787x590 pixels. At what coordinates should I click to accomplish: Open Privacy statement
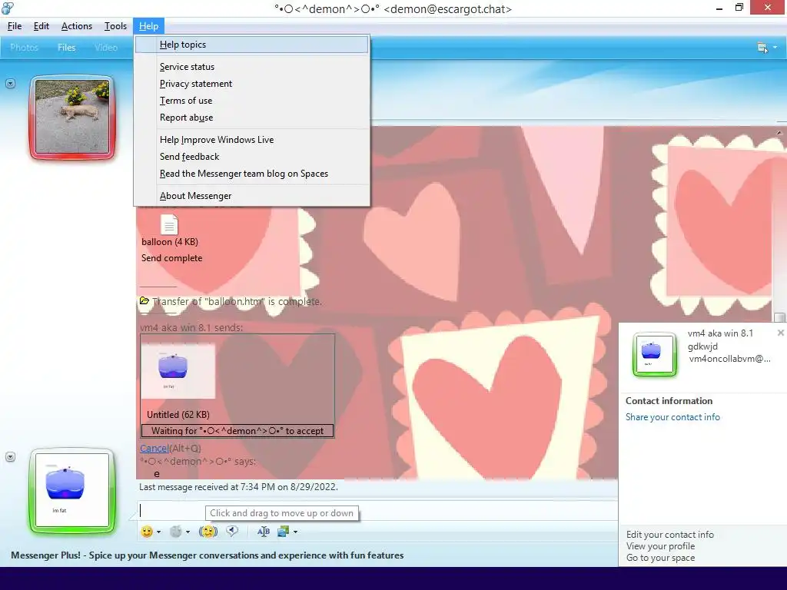(251, 84)
